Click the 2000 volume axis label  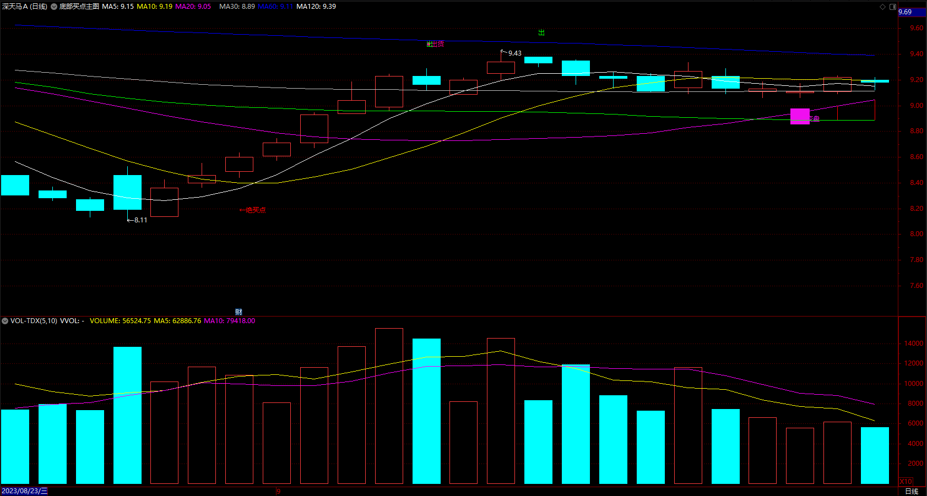[x=915, y=464]
